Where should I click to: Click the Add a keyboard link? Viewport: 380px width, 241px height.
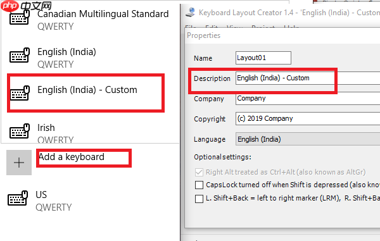(72, 157)
